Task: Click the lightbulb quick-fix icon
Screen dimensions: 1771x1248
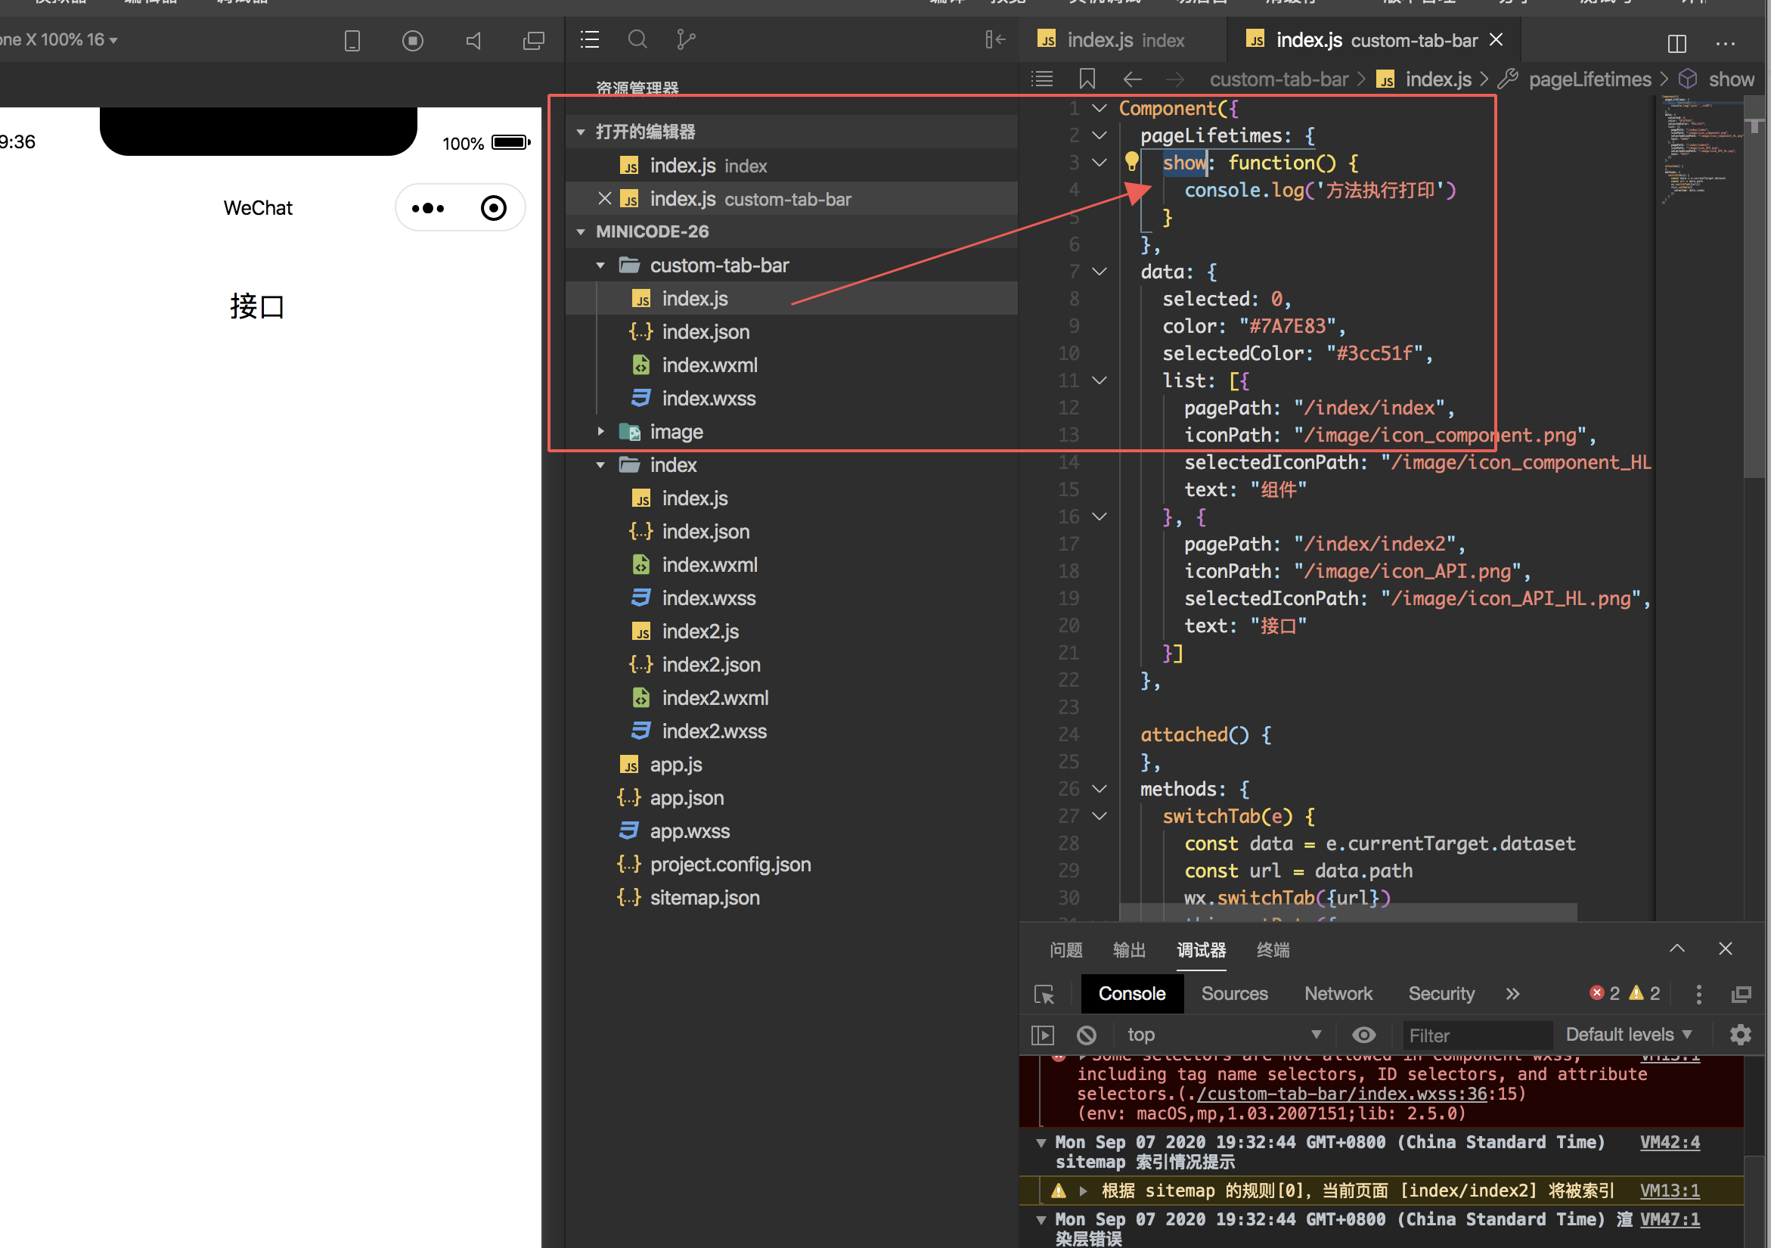Action: [1131, 161]
